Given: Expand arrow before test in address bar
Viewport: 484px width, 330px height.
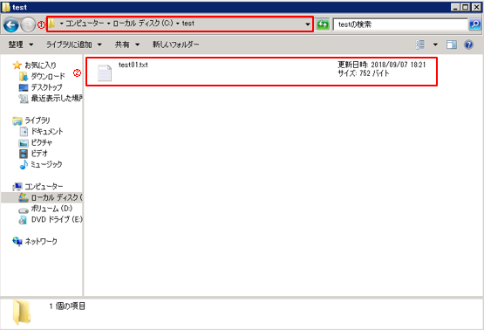Looking at the screenshot, I should 178,24.
